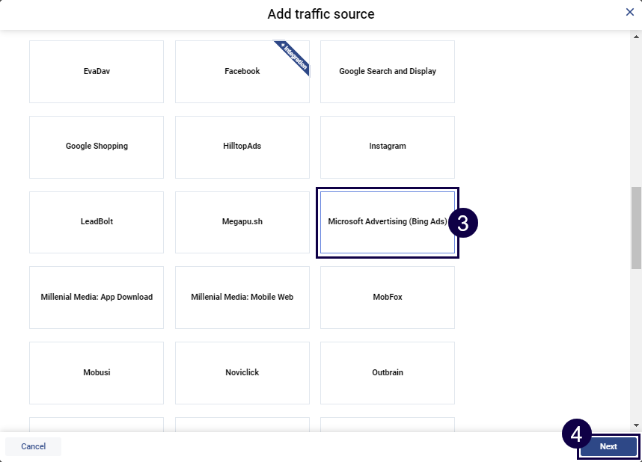The width and height of the screenshot is (642, 462).
Task: Select Millenial Media: App Download
Action: (x=97, y=298)
